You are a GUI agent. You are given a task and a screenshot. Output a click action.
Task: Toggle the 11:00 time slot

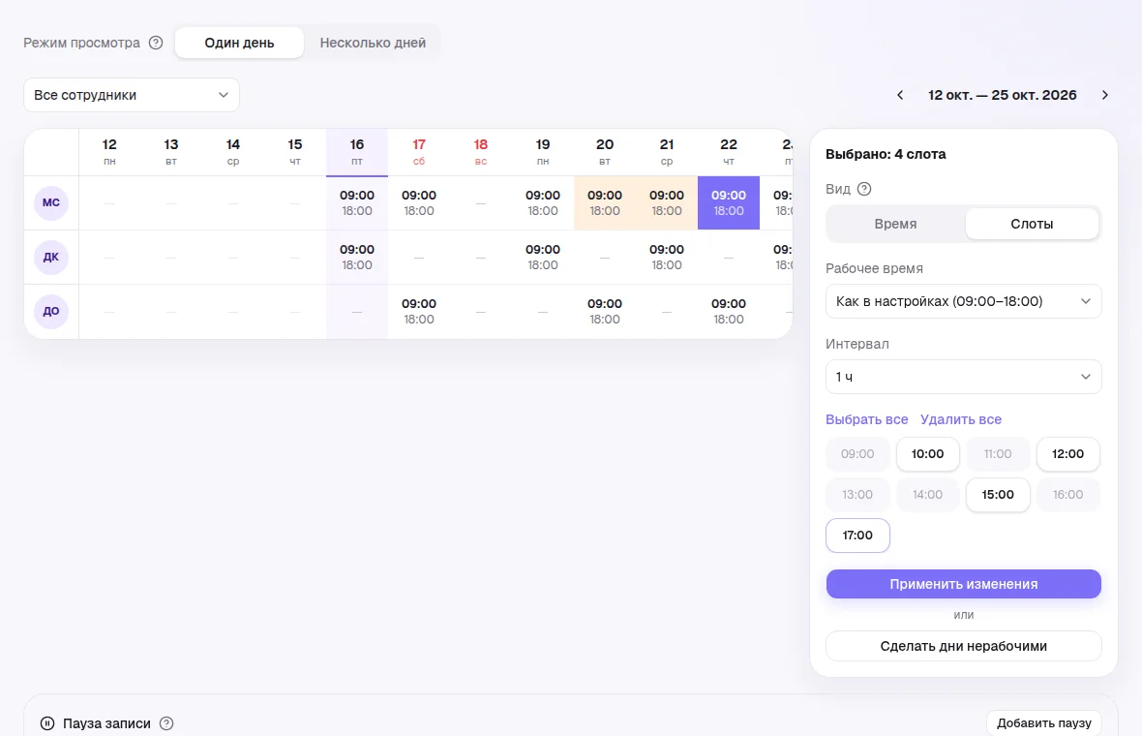coord(998,454)
